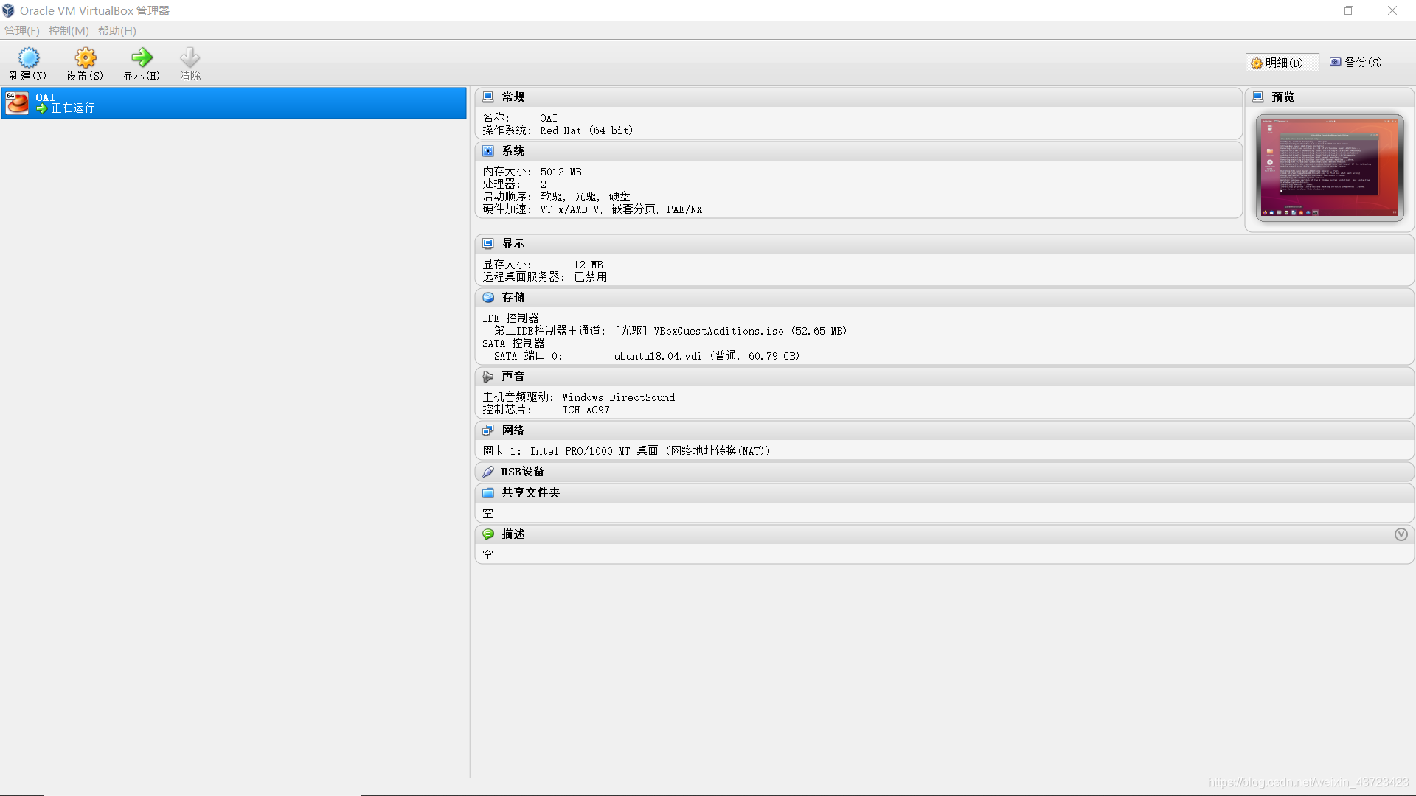Open the 显示 section header link

(513, 243)
